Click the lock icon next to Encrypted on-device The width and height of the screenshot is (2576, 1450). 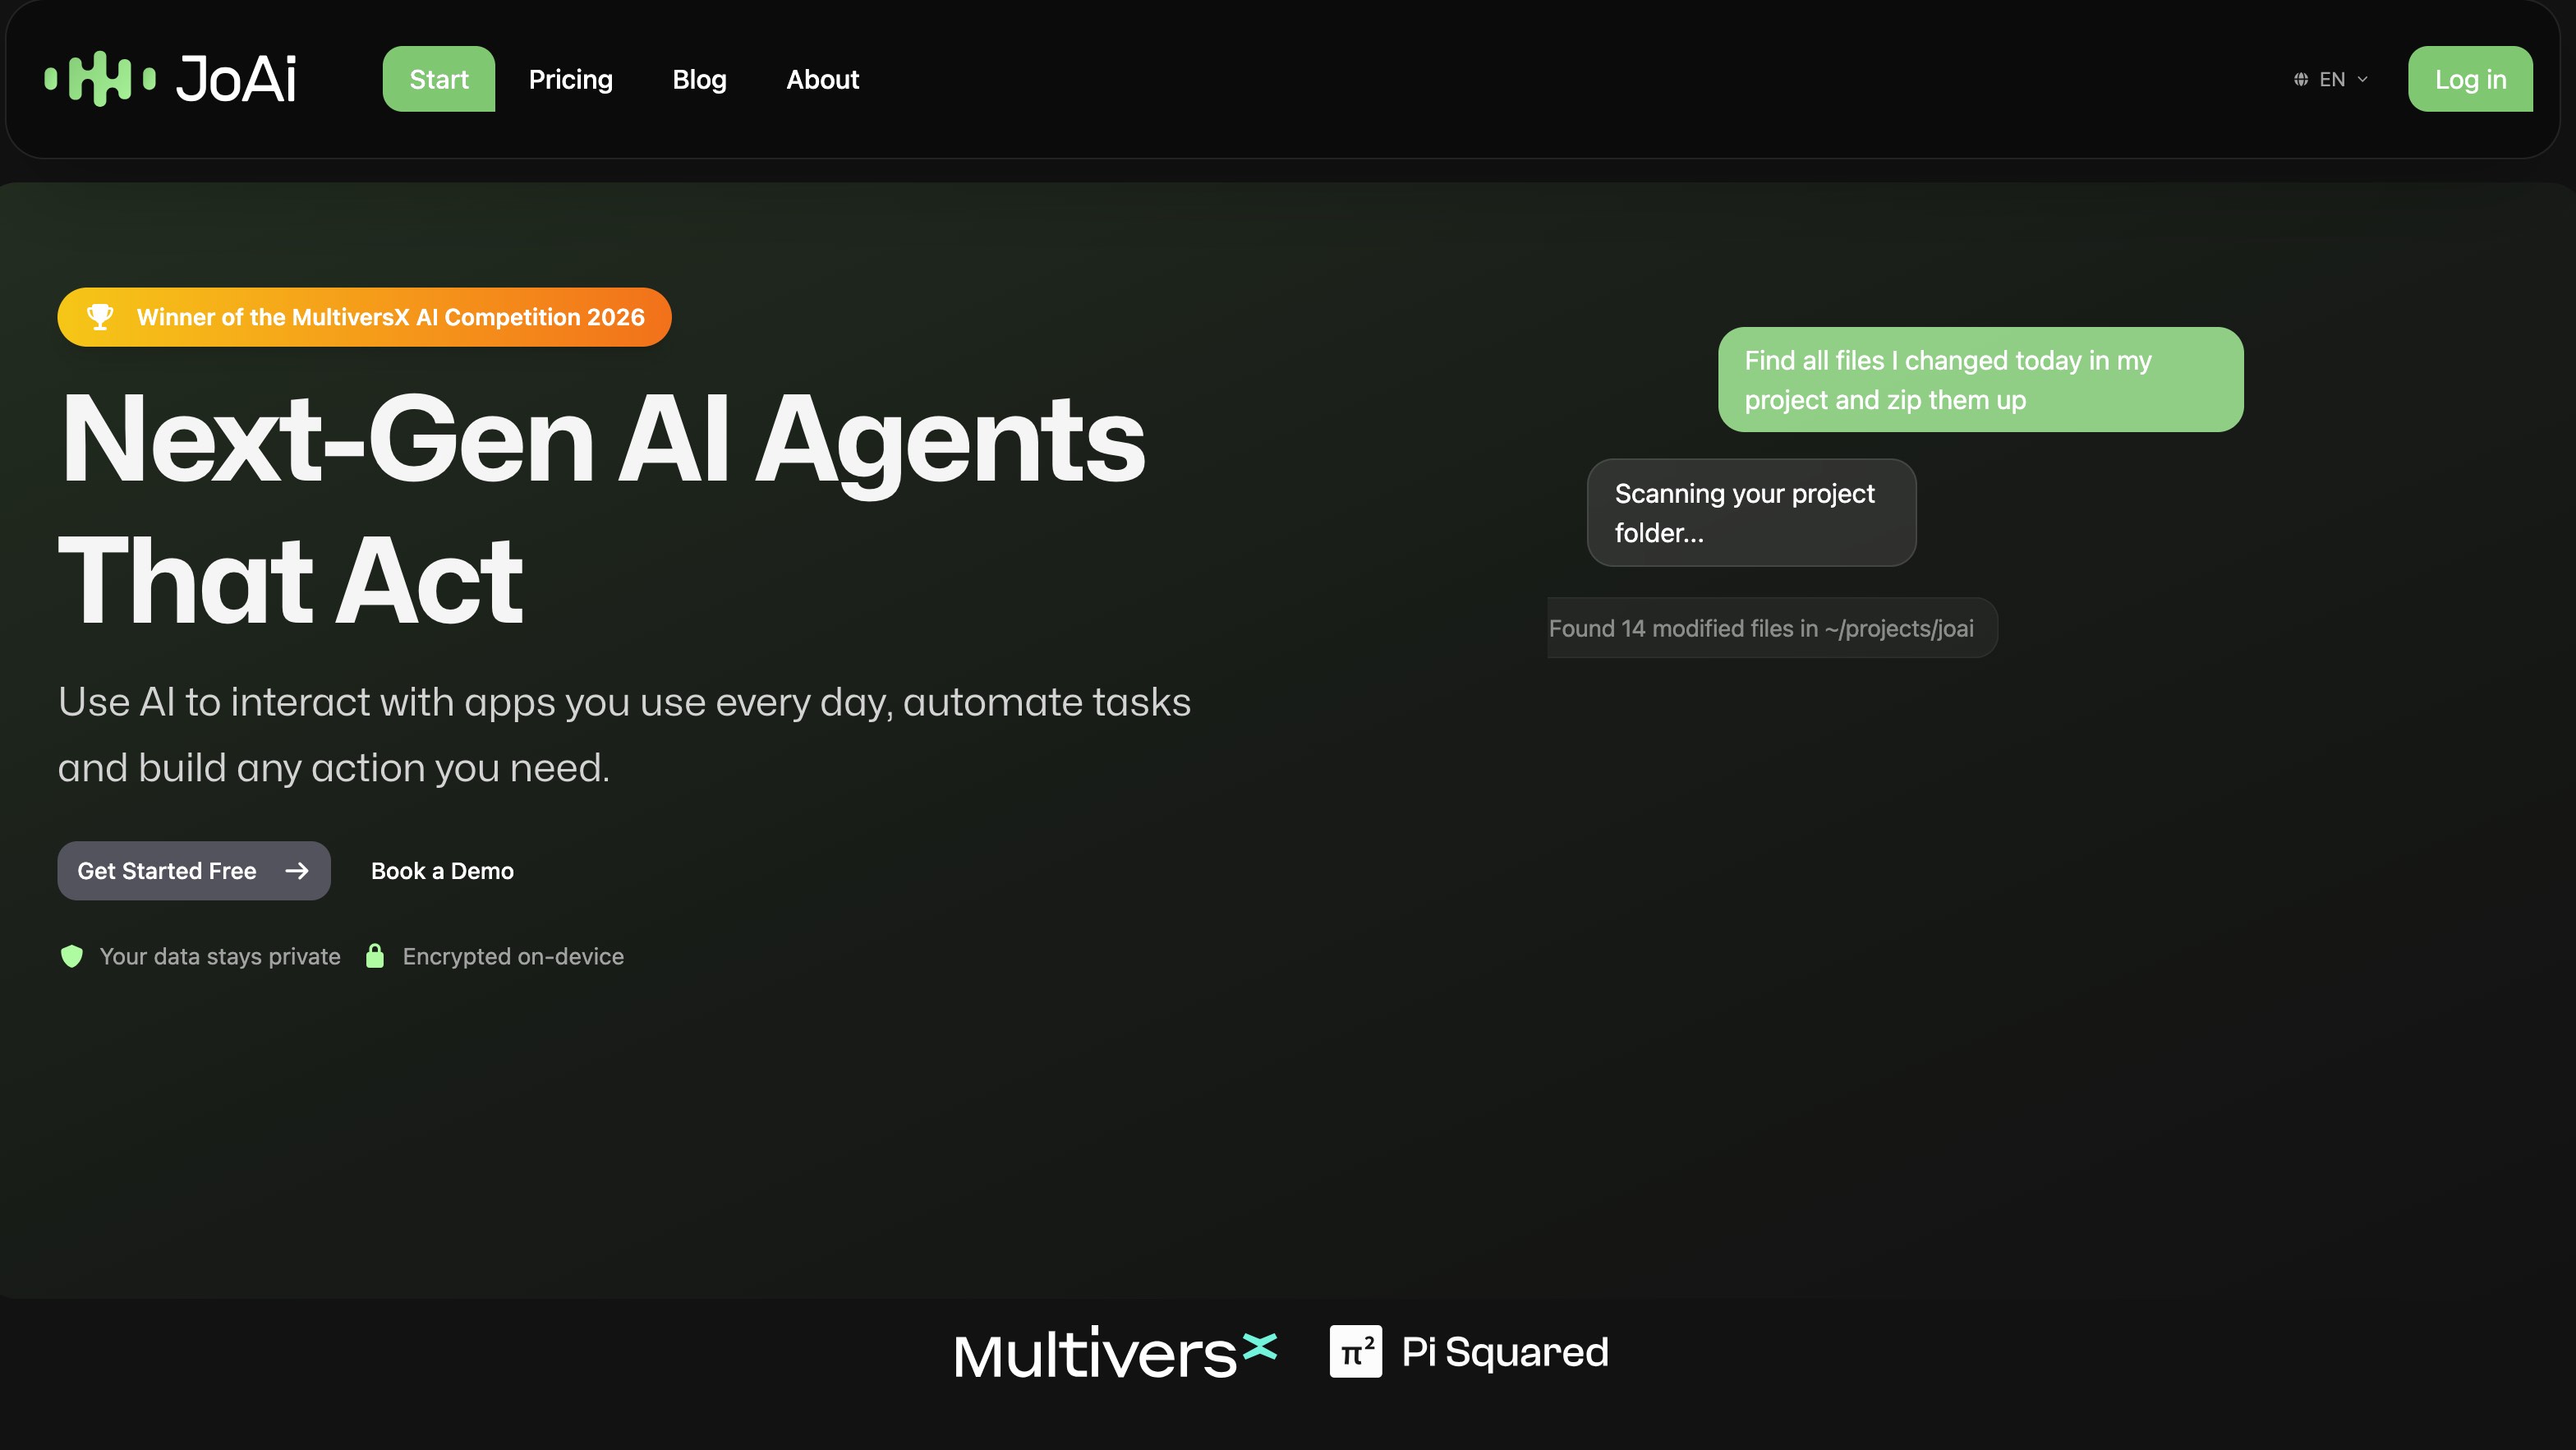[375, 956]
